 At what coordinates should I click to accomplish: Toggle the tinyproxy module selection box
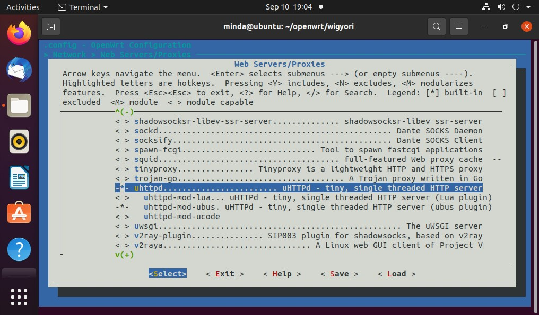click(x=123, y=169)
